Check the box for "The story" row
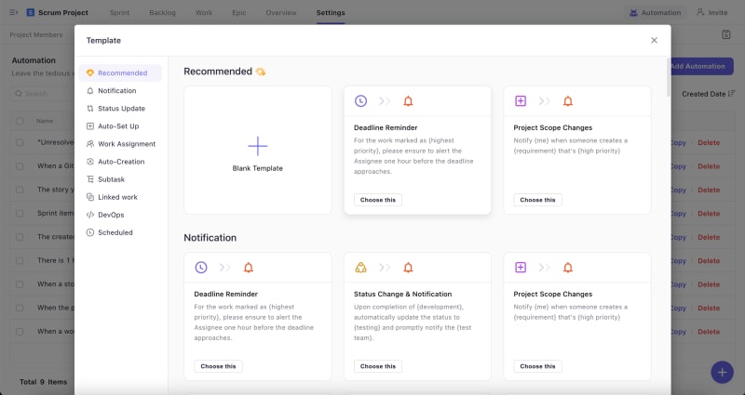This screenshot has width=745, height=395. click(x=20, y=190)
